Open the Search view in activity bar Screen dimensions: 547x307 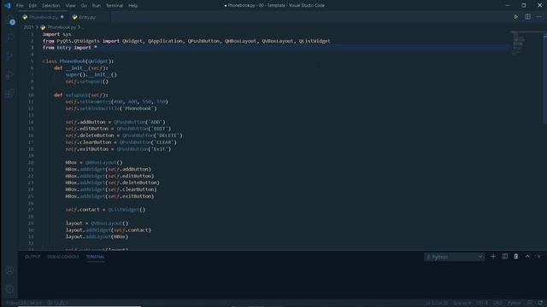click(x=9, y=38)
